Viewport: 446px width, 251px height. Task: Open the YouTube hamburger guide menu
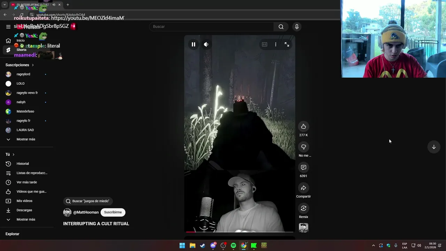pos(8,26)
